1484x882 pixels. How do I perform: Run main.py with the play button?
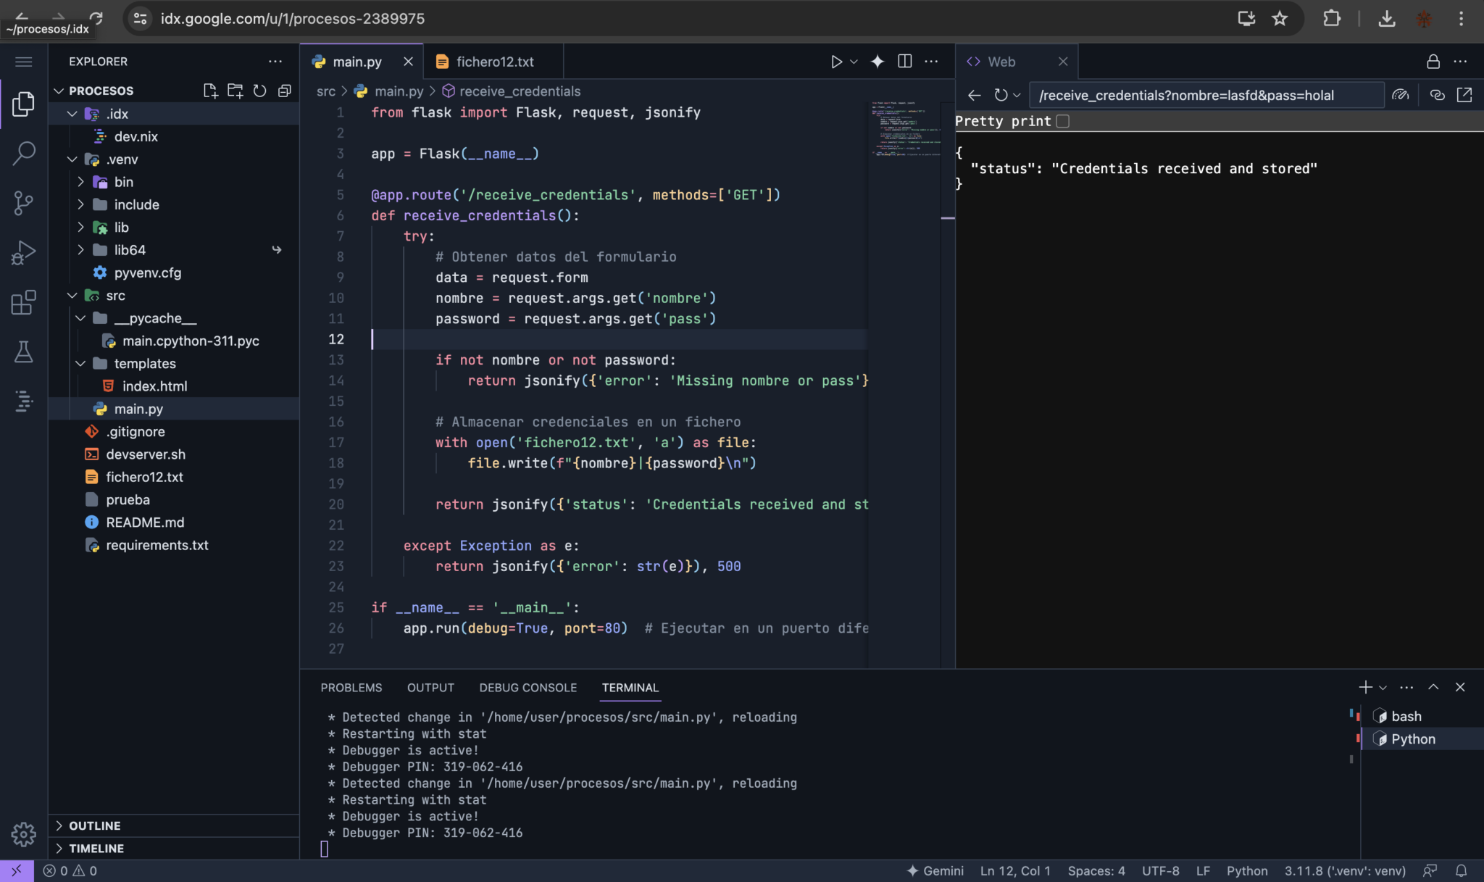(836, 62)
